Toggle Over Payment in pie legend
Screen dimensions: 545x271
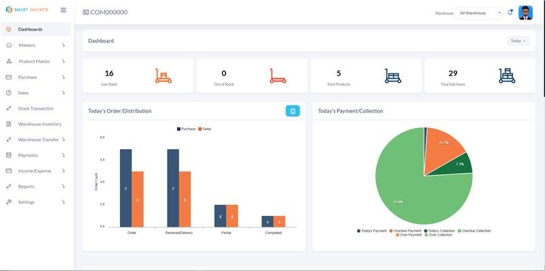(x=409, y=235)
